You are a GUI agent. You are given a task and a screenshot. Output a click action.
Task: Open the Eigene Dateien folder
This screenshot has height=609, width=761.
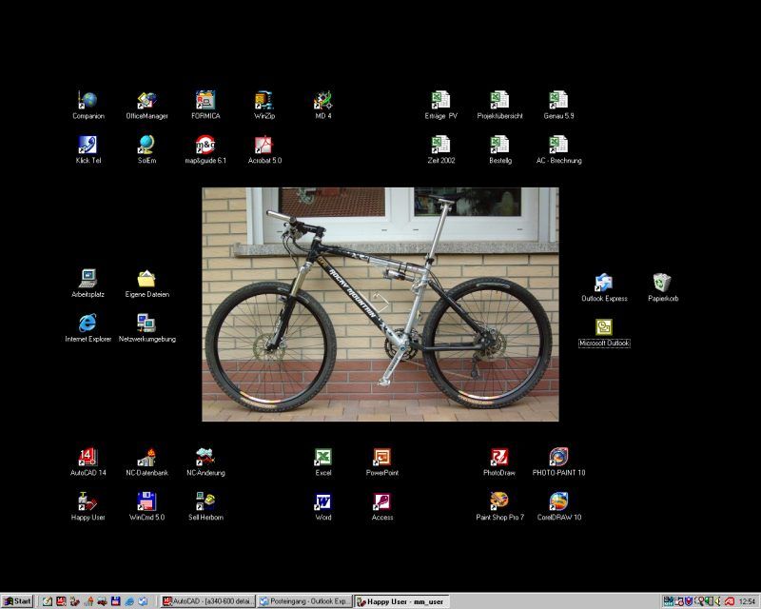point(146,280)
